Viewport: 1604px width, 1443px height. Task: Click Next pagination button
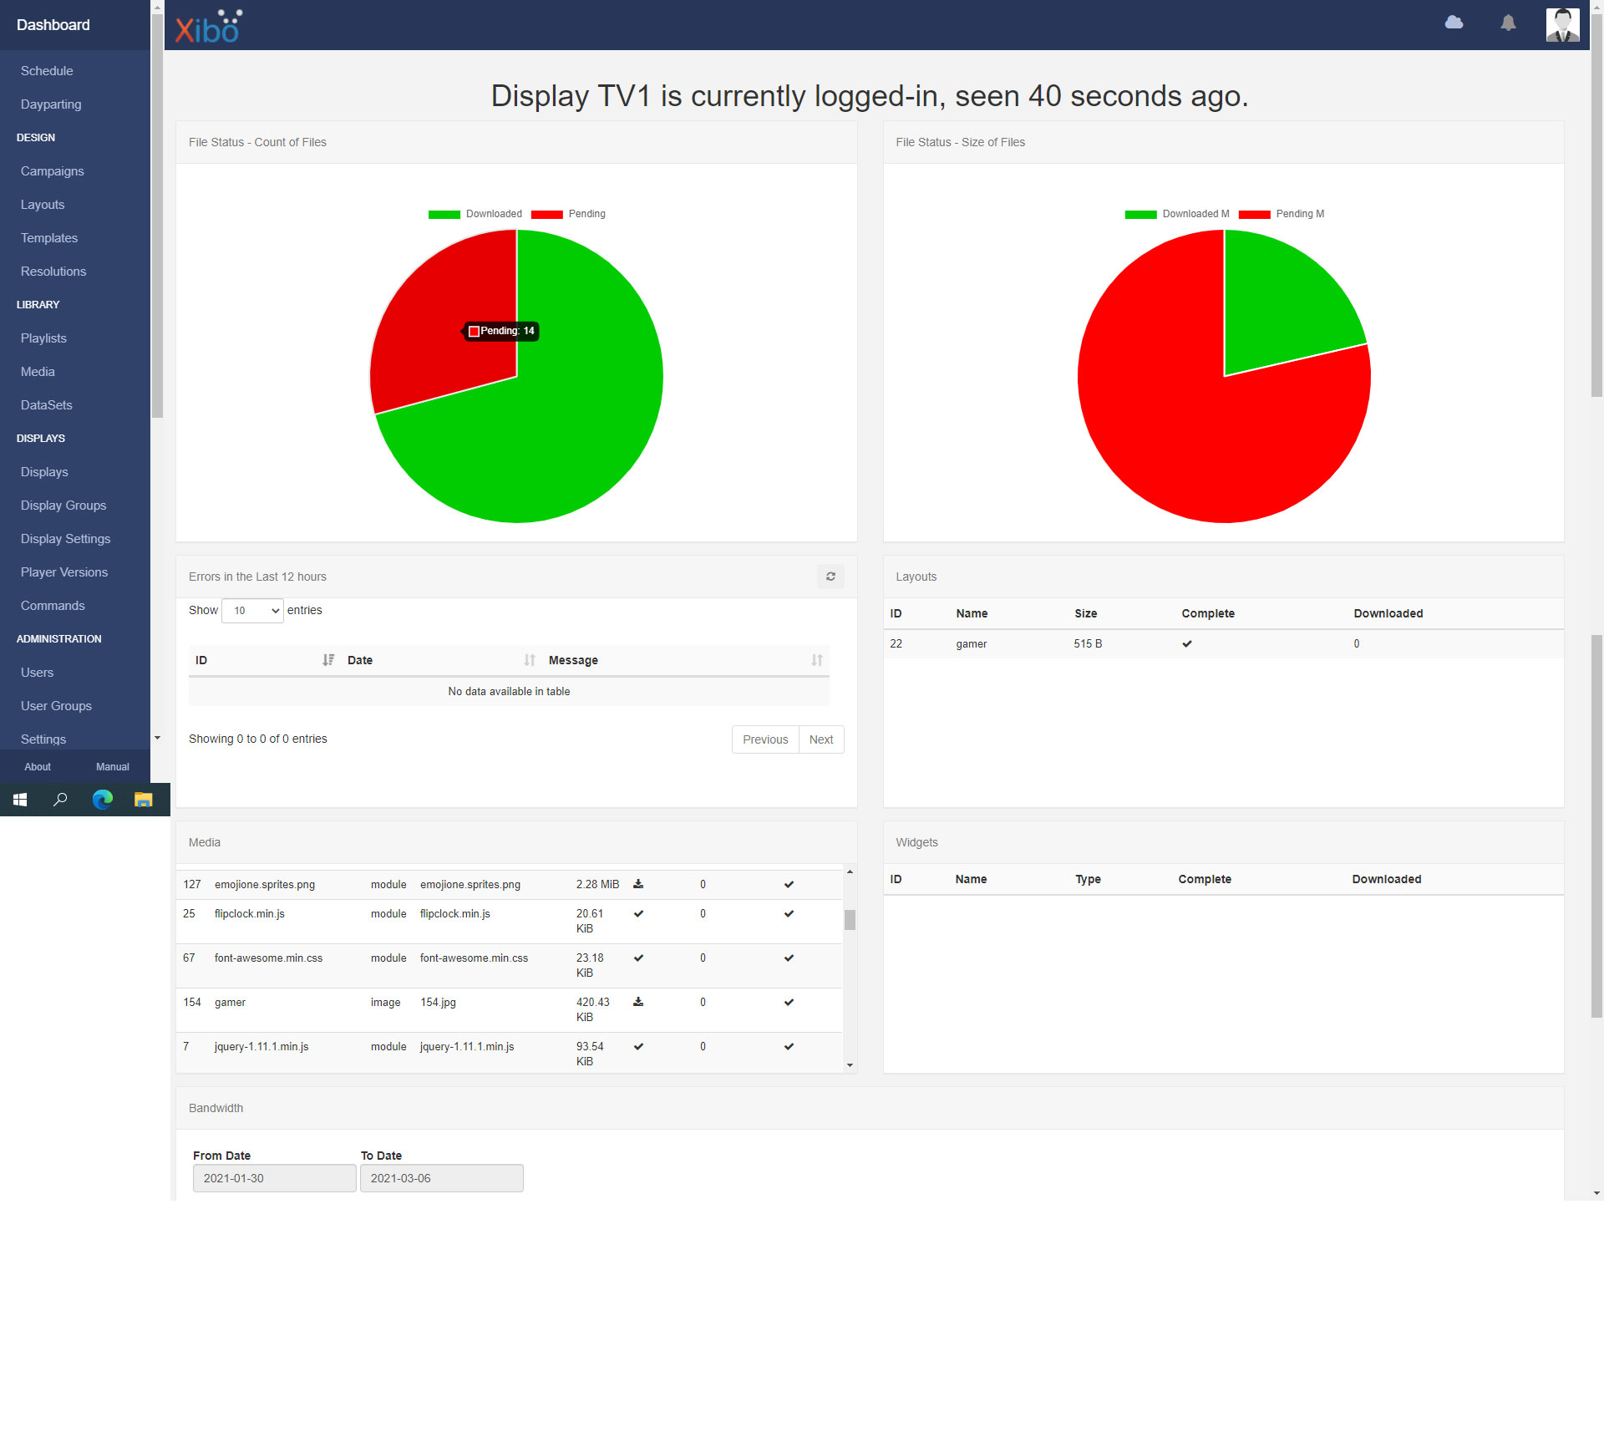tap(821, 739)
